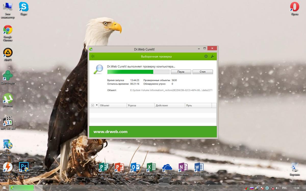Click the Осталось времени 00:21:16 value
Screen dimensions: 306x191
134,84
